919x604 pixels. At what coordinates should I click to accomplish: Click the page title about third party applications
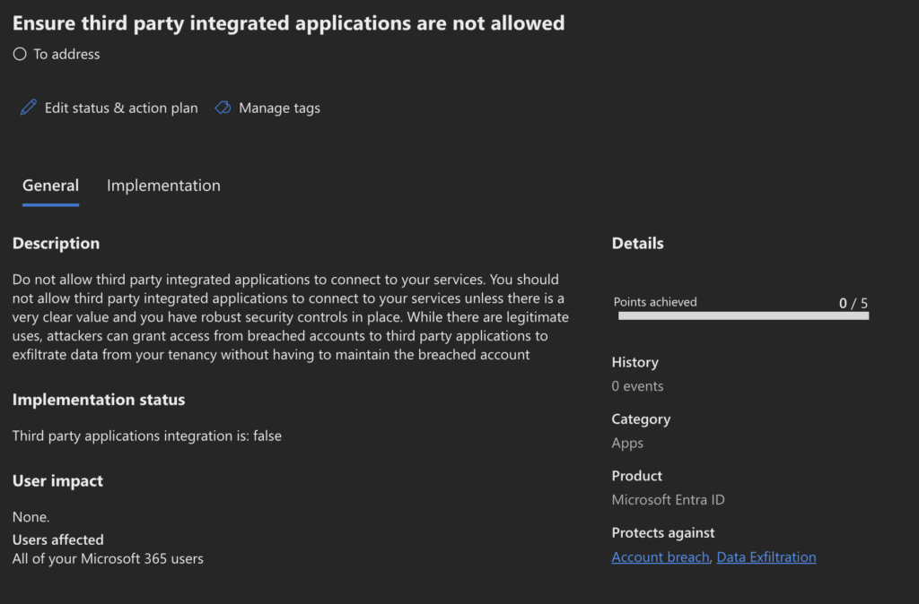click(x=288, y=23)
